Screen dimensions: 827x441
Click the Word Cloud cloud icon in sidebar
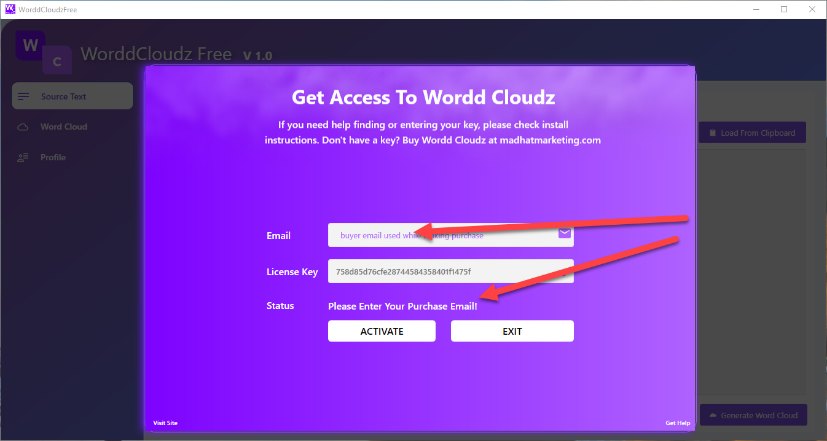23,127
